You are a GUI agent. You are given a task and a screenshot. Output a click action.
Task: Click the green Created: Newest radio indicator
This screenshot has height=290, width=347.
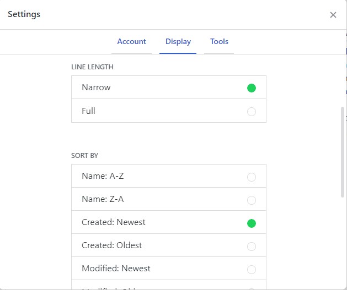[x=252, y=223]
